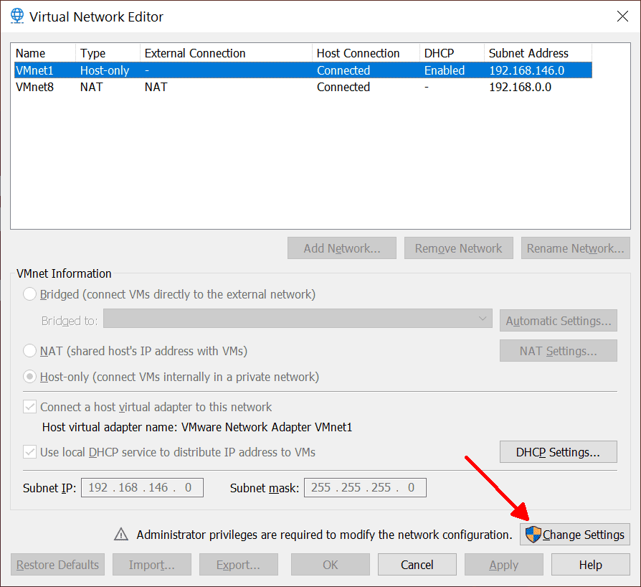Click the Add Network button

[x=342, y=248]
